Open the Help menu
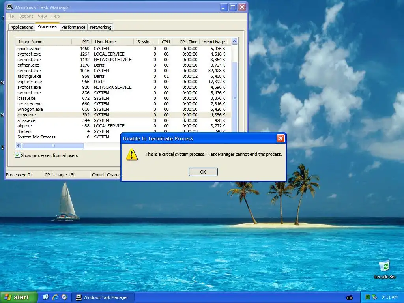 pyautogui.click(x=55, y=16)
